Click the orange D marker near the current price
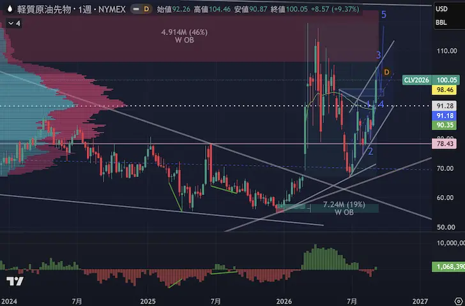Image resolution: width=465 pixels, height=306 pixels. [386, 72]
